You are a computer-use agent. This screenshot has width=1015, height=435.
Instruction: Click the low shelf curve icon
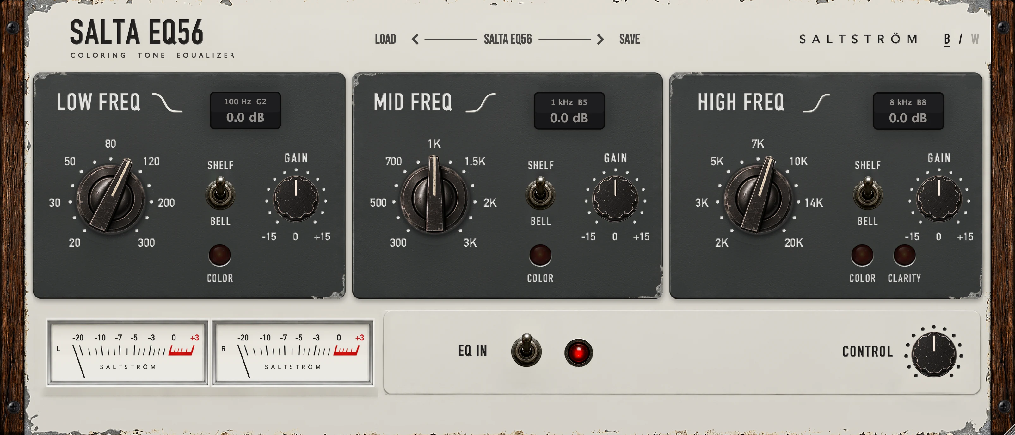click(167, 103)
